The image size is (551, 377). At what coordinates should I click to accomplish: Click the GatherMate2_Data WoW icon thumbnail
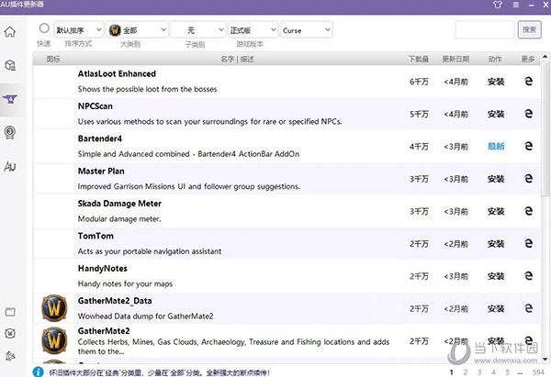[54, 308]
